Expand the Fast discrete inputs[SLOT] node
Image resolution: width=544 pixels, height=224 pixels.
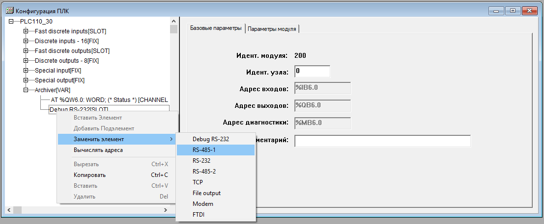coord(26,31)
